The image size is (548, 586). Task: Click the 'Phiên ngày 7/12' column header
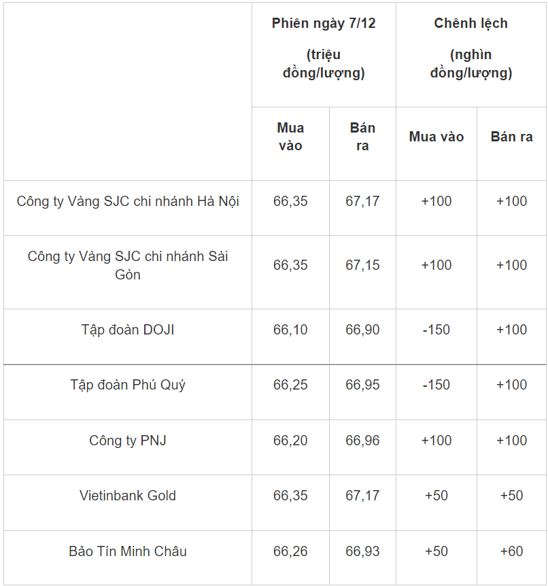[x=324, y=24]
